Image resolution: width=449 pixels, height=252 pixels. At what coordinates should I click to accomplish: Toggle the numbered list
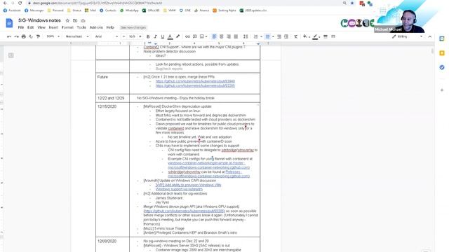pos(255,36)
